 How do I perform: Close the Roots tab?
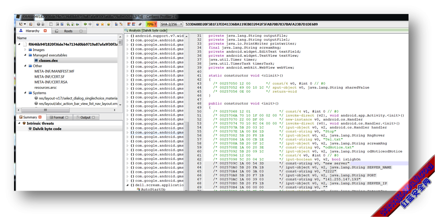coord(81,31)
